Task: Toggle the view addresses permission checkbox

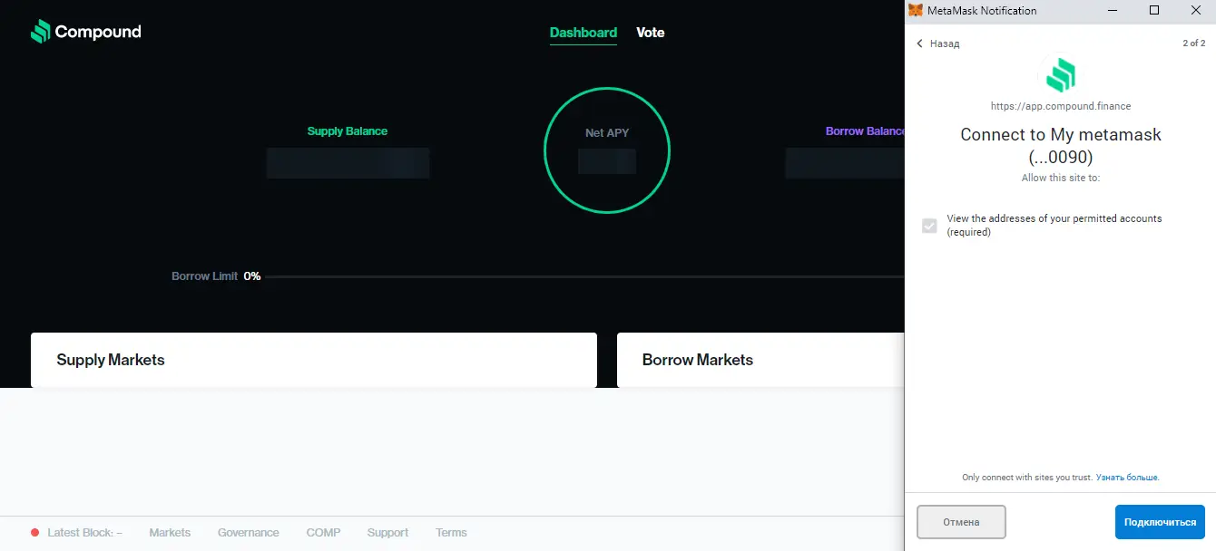Action: (x=929, y=226)
